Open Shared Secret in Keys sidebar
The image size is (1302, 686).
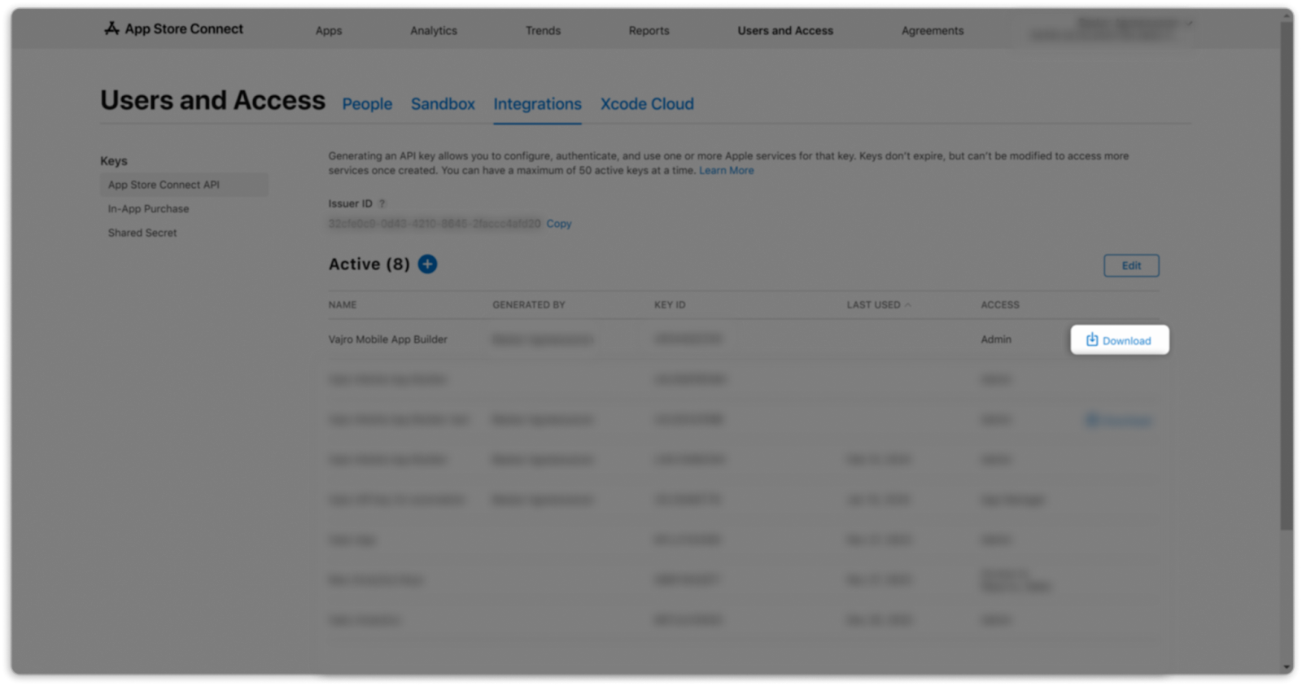pyautogui.click(x=142, y=233)
